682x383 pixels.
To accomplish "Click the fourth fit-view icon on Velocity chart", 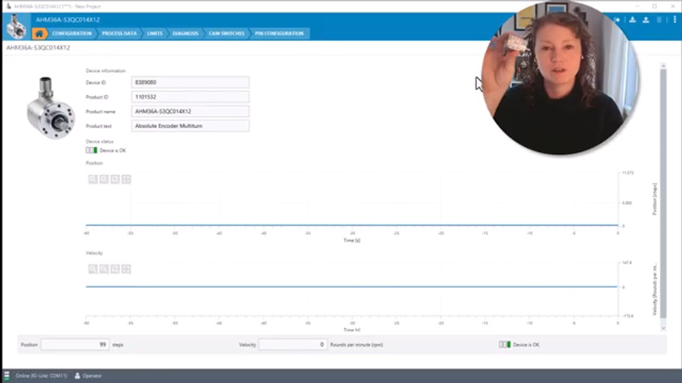I will (126, 269).
